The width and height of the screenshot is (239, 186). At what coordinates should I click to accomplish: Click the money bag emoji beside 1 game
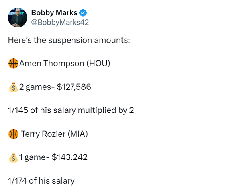[13, 157]
